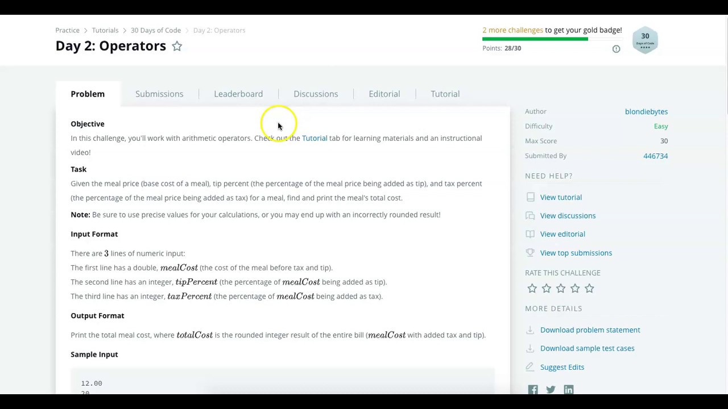Open Tutorials in the breadcrumb

click(105, 30)
